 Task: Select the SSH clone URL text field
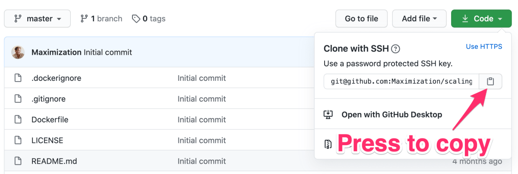401,81
